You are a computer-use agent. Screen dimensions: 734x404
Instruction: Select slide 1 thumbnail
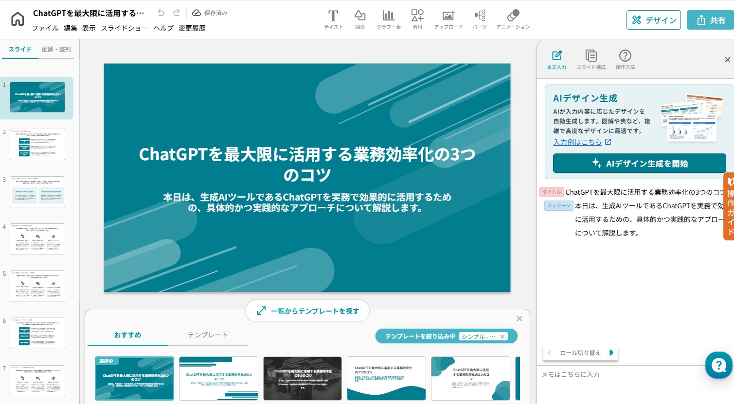pyautogui.click(x=37, y=97)
